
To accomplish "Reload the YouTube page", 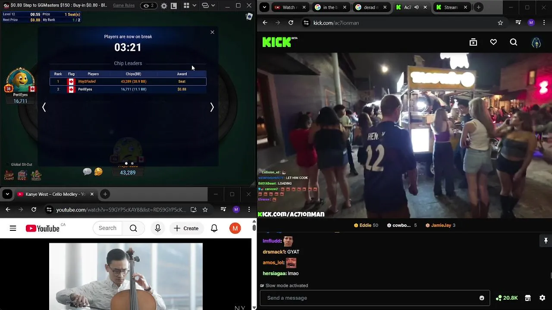I will 34,210.
